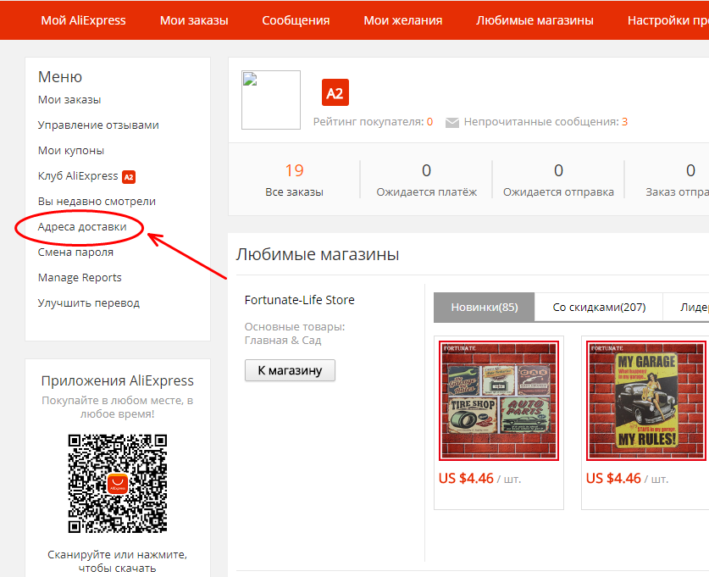Click the AliExpress app QR code
Image resolution: width=709 pixels, height=577 pixels.
pyautogui.click(x=118, y=484)
